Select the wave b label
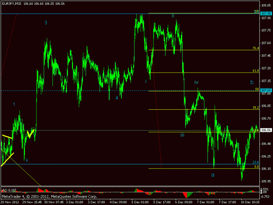This screenshot has width=273, height=205. tap(252, 82)
